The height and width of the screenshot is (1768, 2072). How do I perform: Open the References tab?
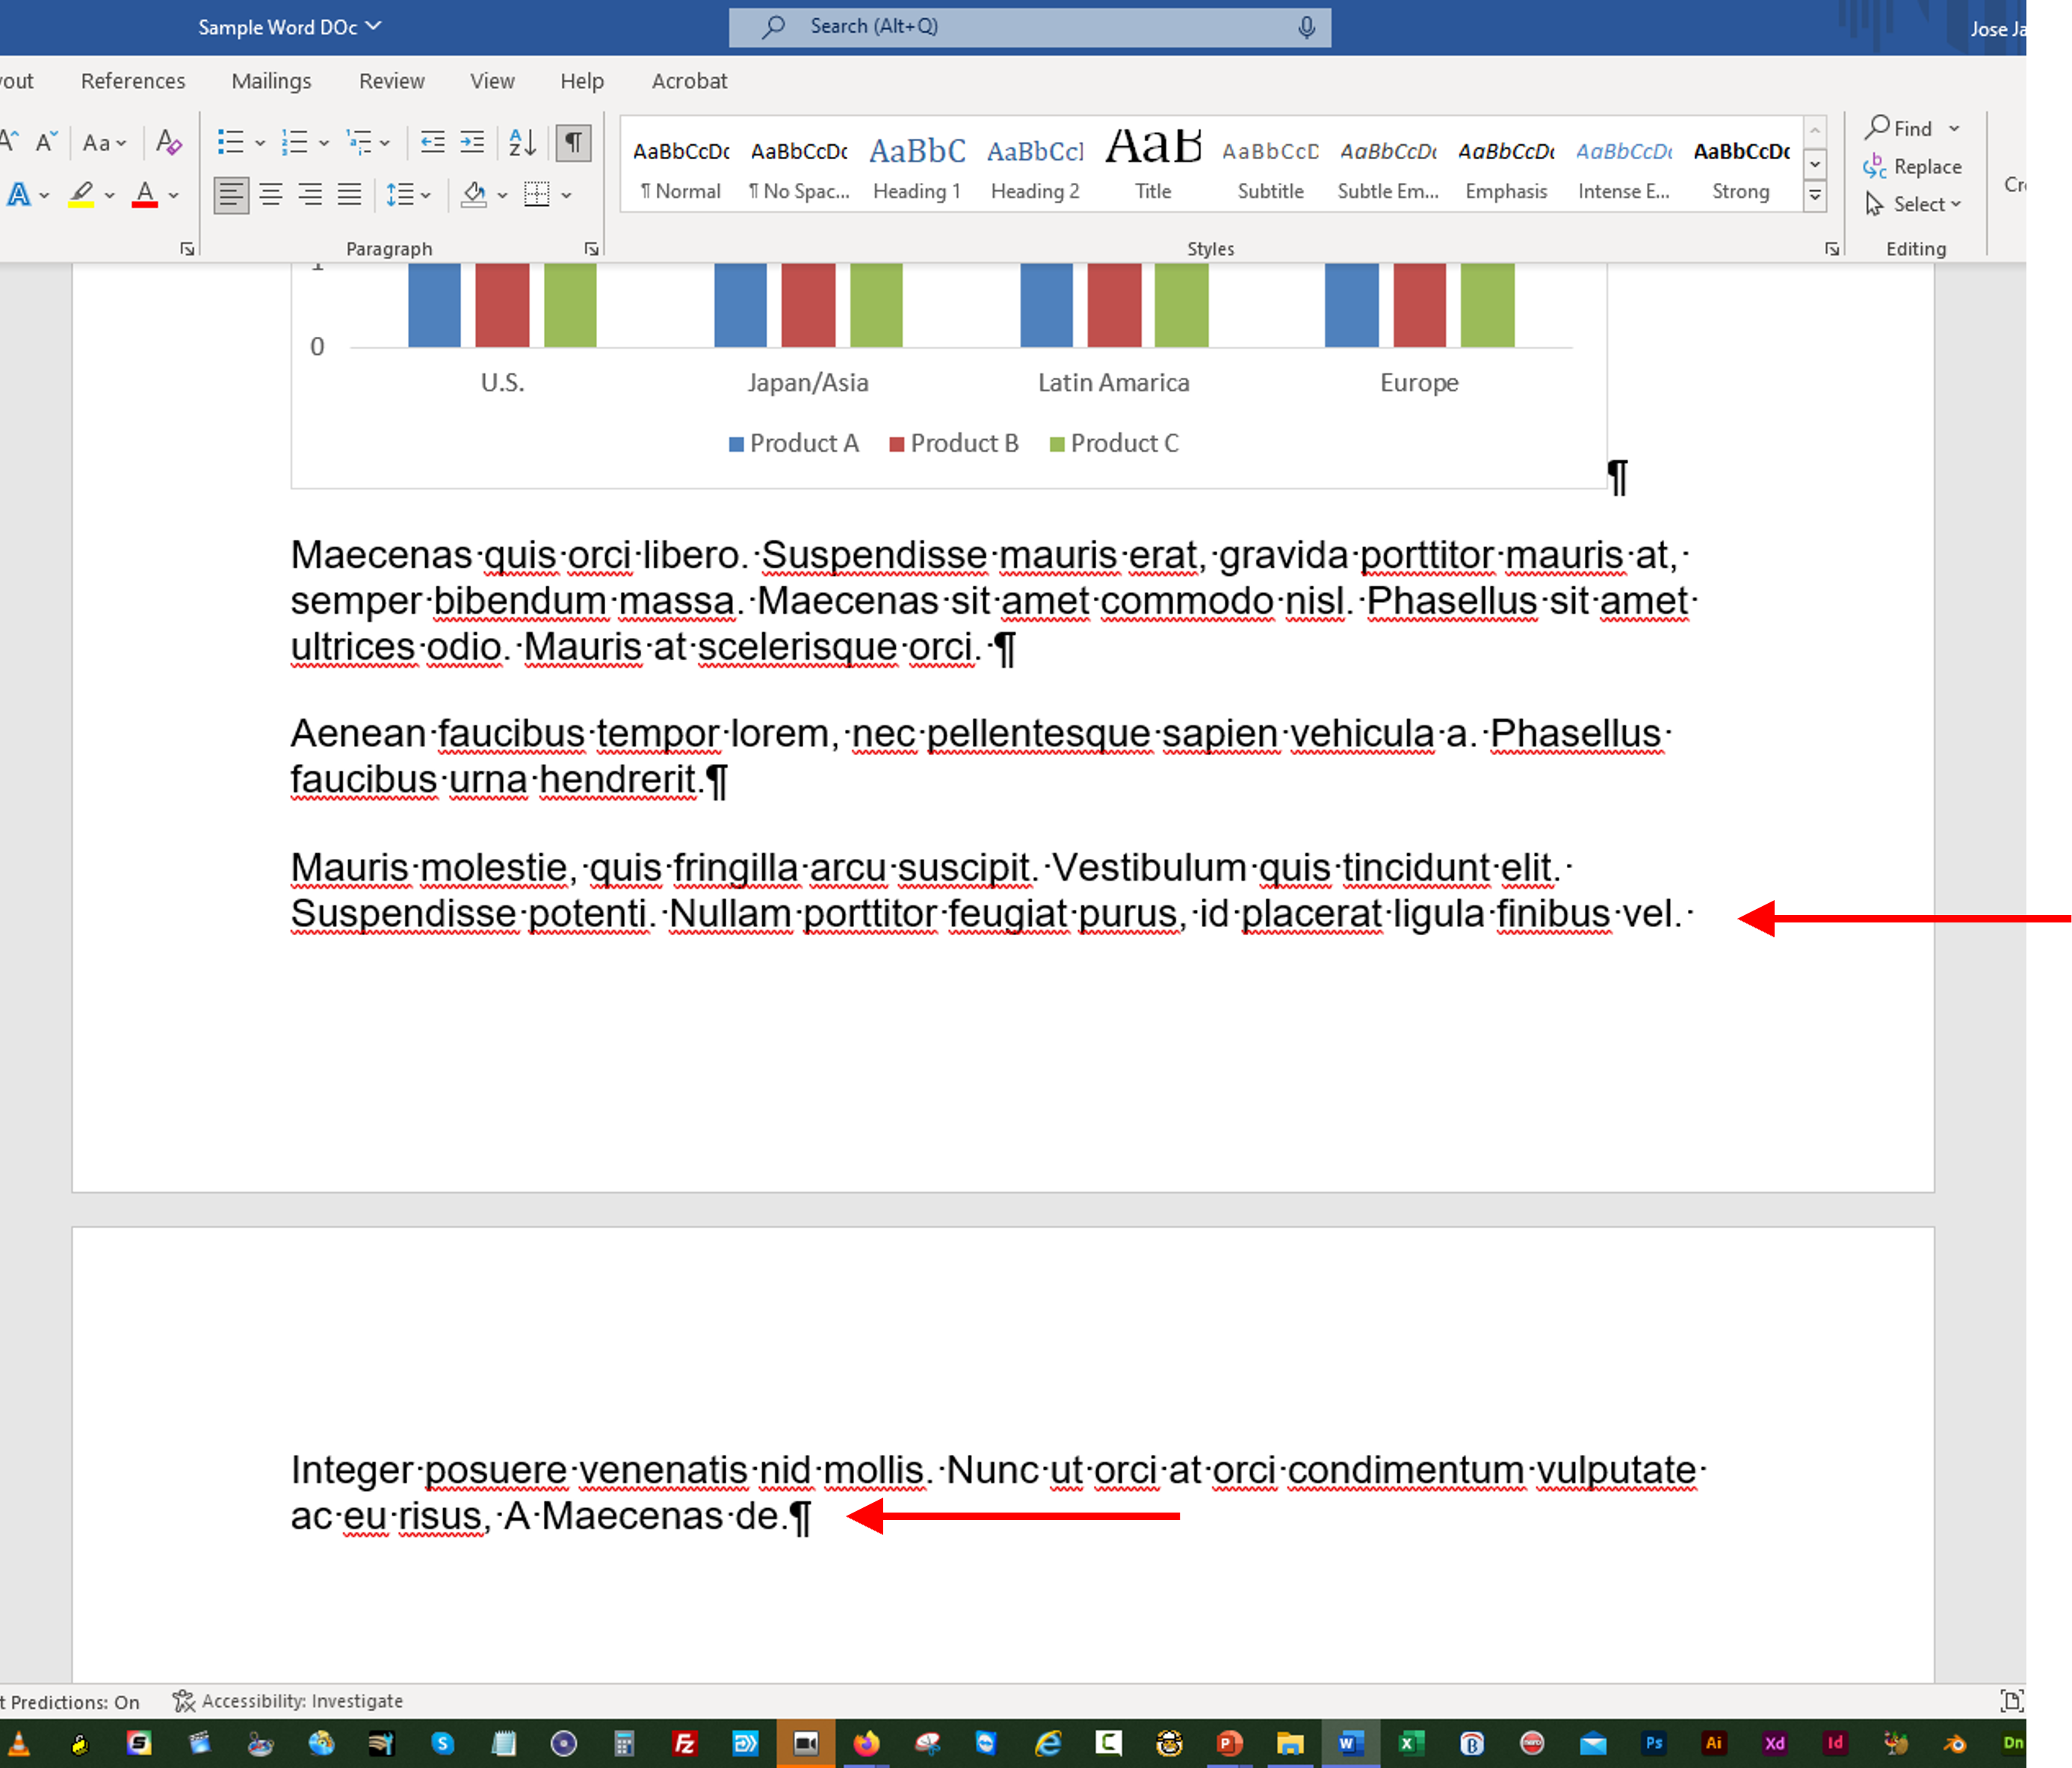click(x=133, y=81)
